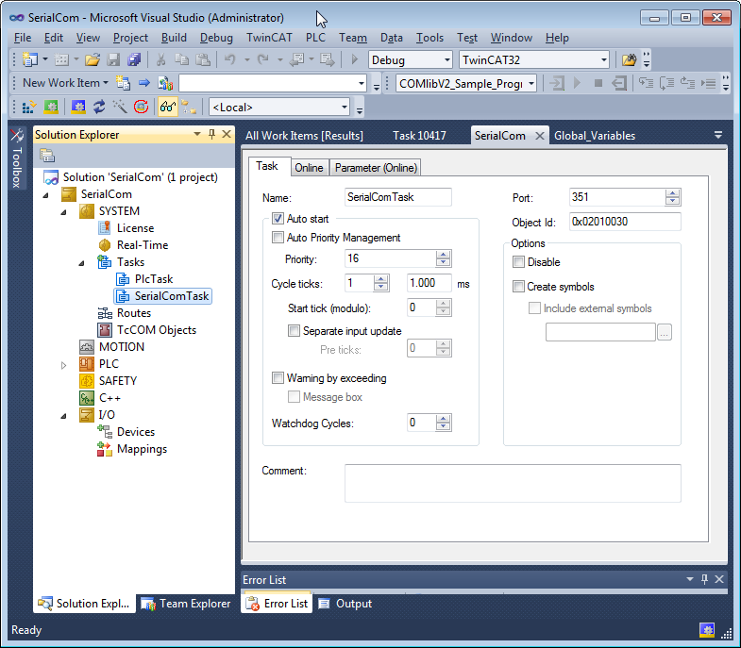
Task: Switch to the Team Explorer tab
Action: pos(186,604)
